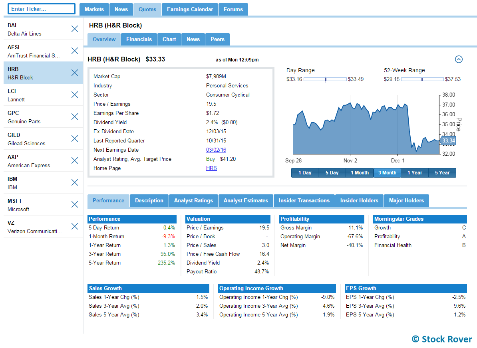Open the Insider Transactions tab
This screenshot has width=477, height=348.
(304, 201)
